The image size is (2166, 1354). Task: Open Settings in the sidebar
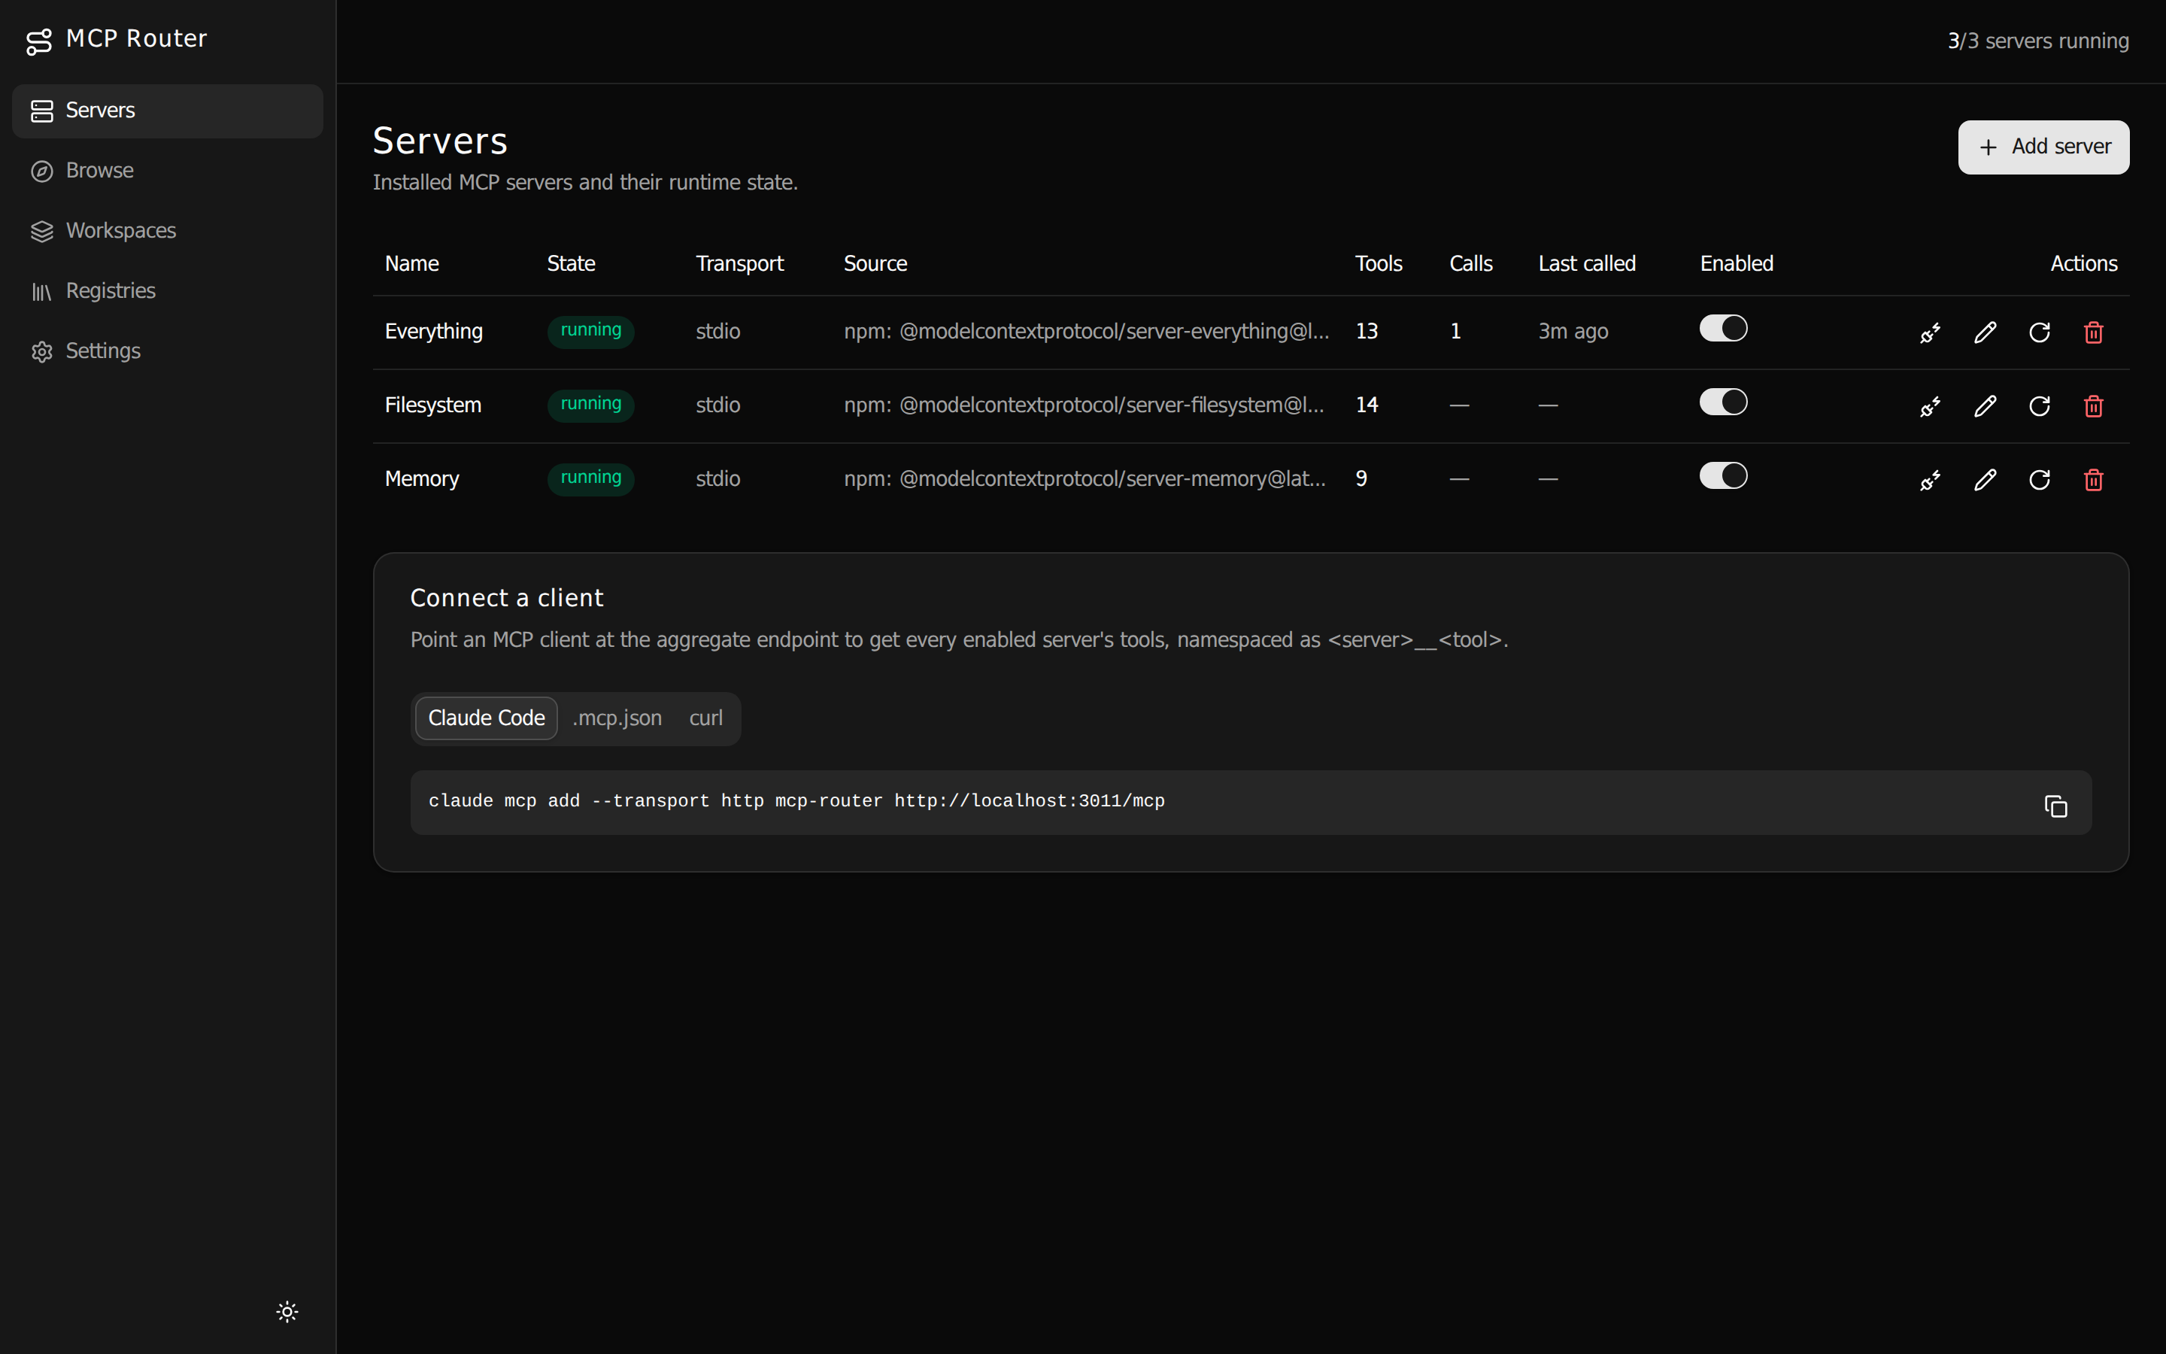pos(168,351)
